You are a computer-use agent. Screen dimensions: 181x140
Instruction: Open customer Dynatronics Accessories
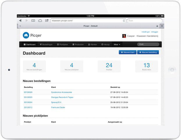(x=61, y=92)
